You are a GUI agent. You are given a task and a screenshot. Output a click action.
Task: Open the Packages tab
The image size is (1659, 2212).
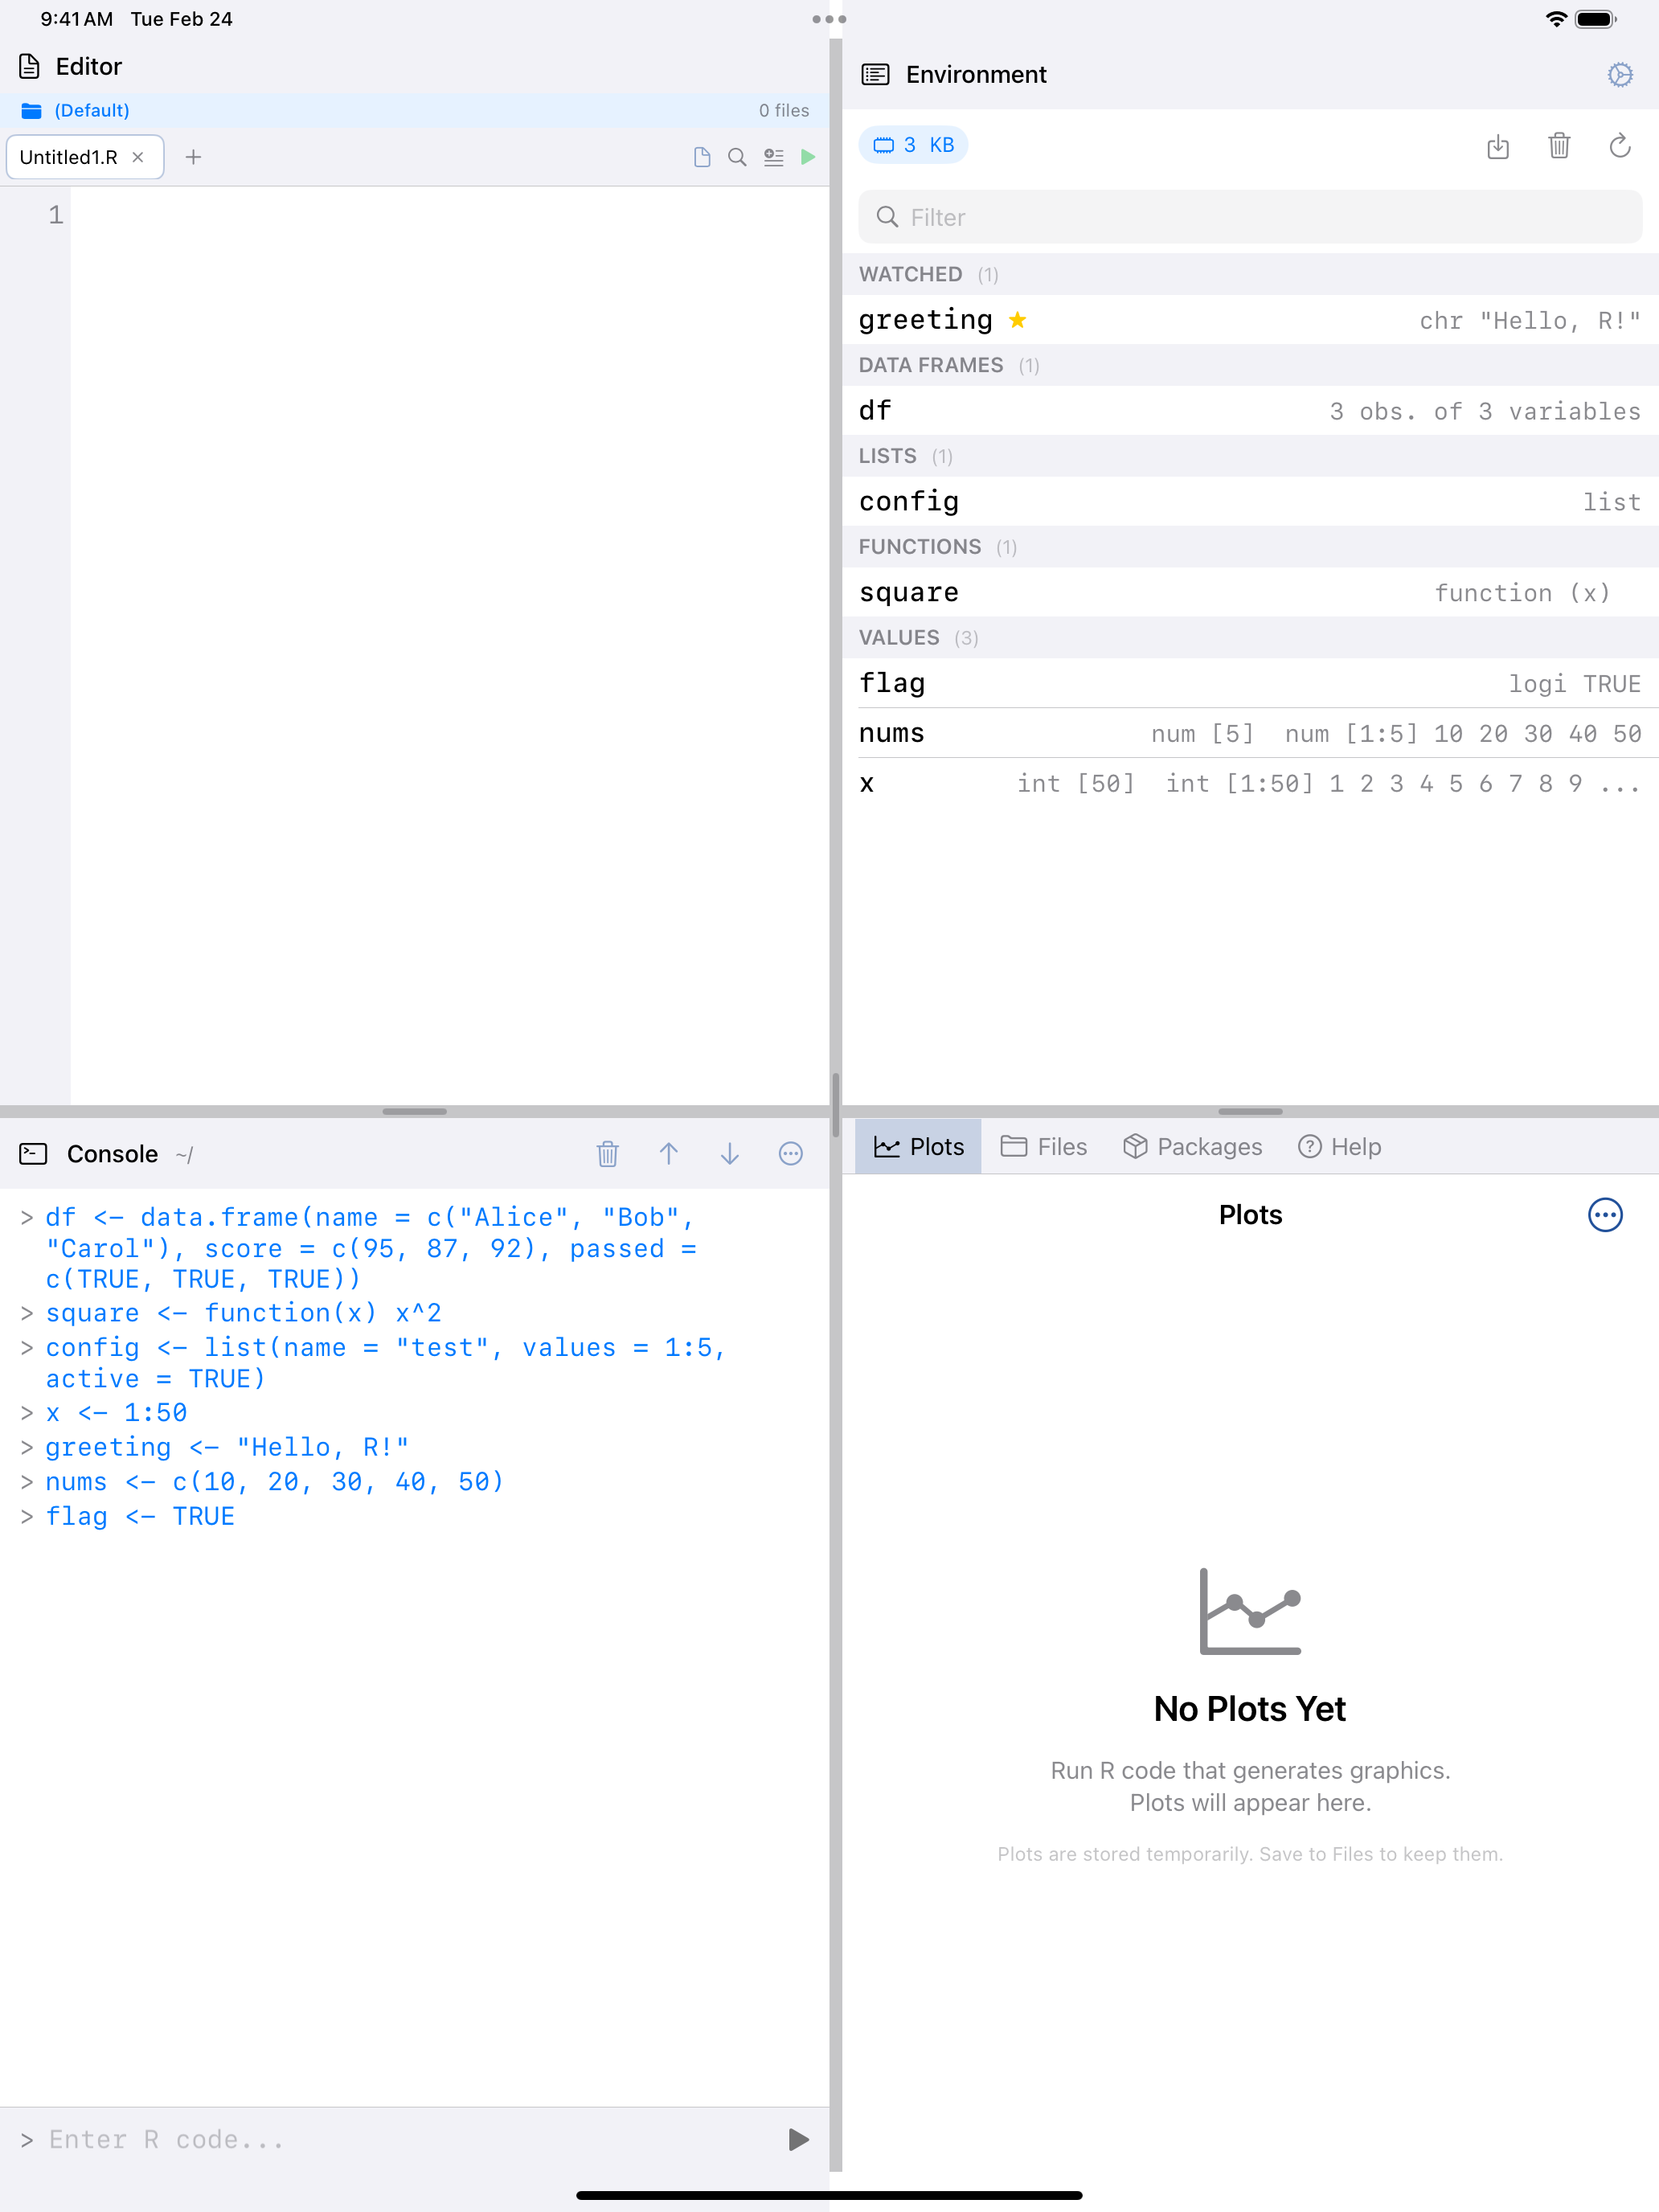pyautogui.click(x=1192, y=1146)
